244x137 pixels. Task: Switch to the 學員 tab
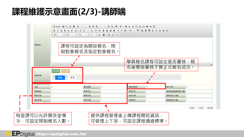pyautogui.click(x=72, y=78)
